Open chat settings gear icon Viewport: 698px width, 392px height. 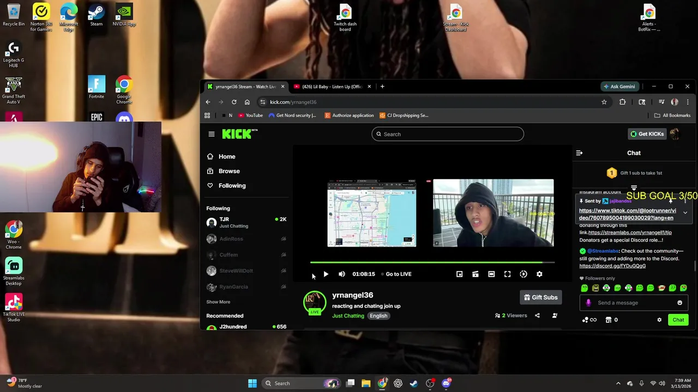click(x=659, y=320)
